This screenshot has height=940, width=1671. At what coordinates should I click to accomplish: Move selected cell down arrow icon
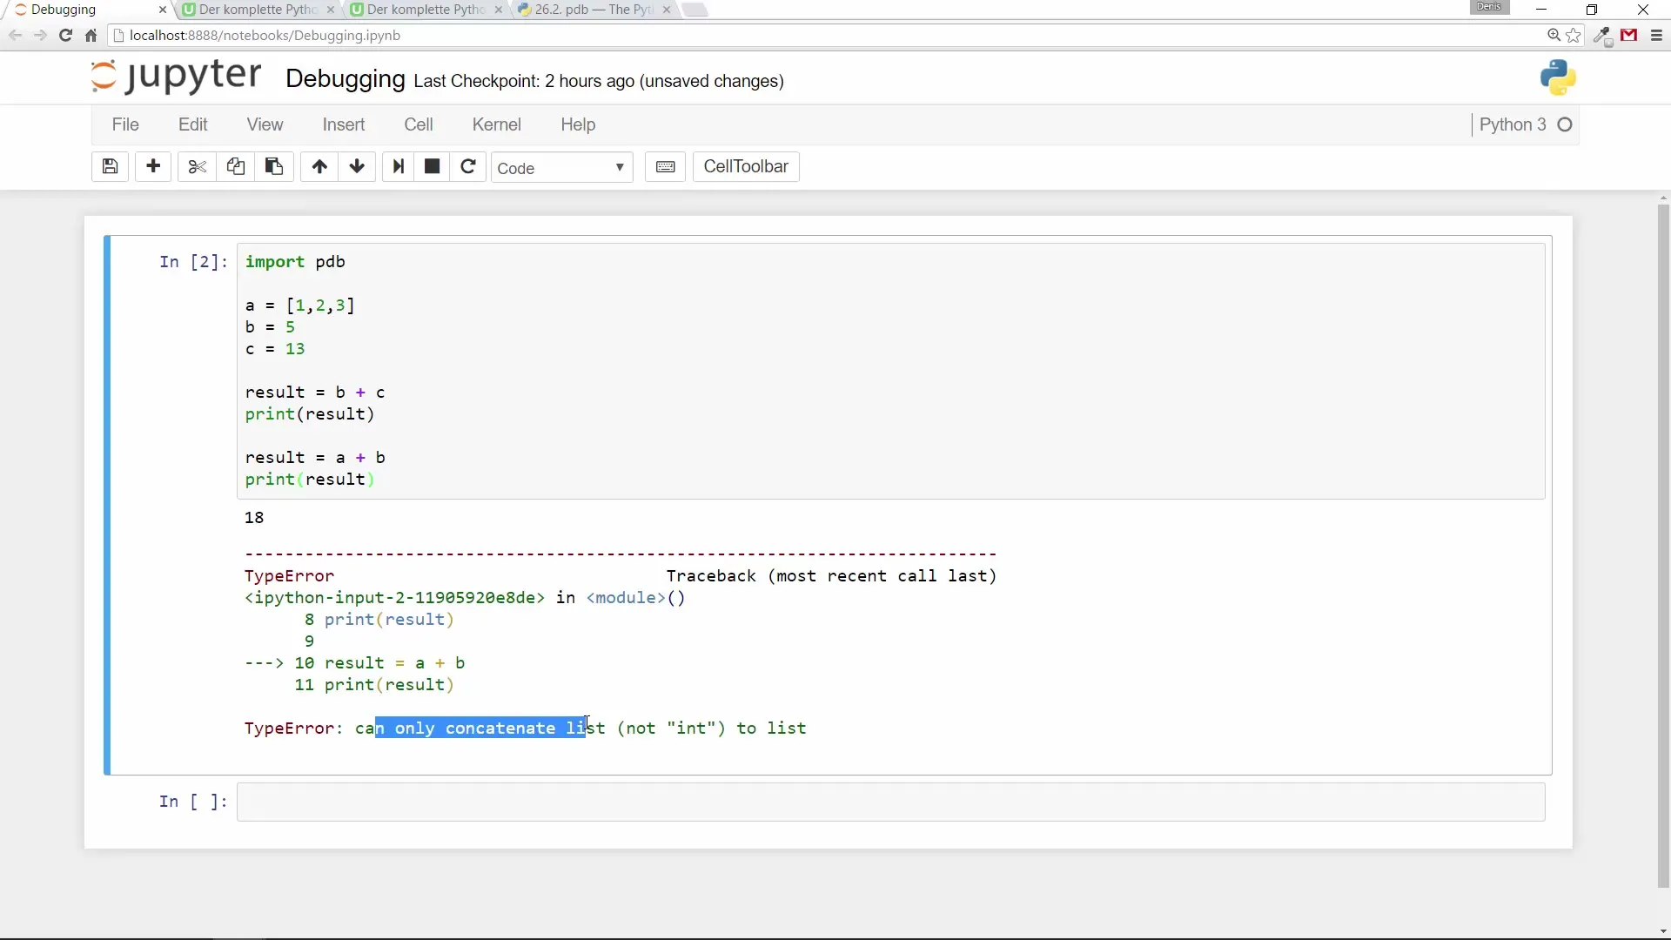(357, 166)
